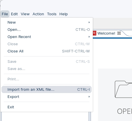This screenshot has width=132, height=121.
Task: Expand the New submenu arrow
Action: [89, 22]
